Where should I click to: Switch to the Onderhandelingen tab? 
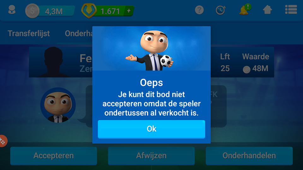click(x=79, y=33)
